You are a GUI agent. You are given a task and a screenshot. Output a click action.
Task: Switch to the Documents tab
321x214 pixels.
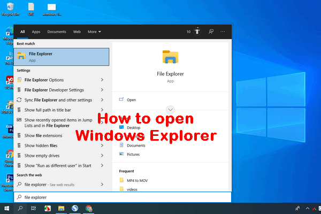[x=57, y=32]
